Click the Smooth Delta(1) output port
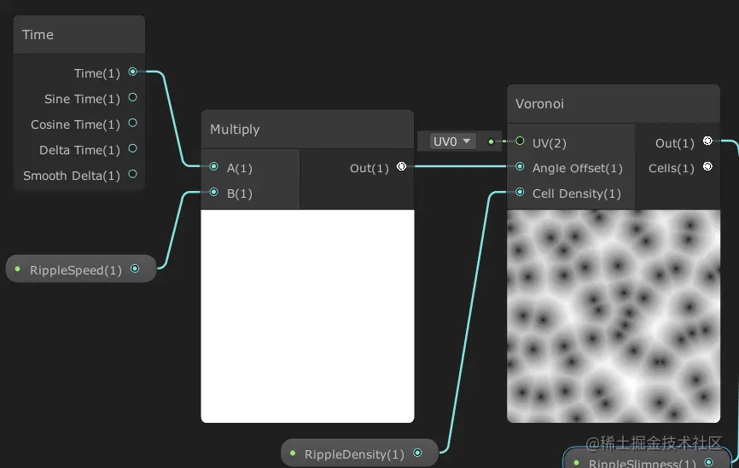 [x=132, y=174]
